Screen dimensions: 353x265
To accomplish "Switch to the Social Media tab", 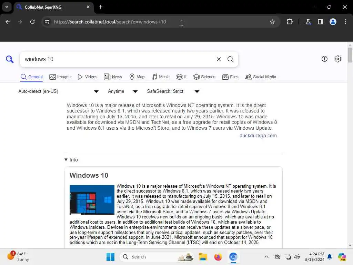I will (261, 77).
